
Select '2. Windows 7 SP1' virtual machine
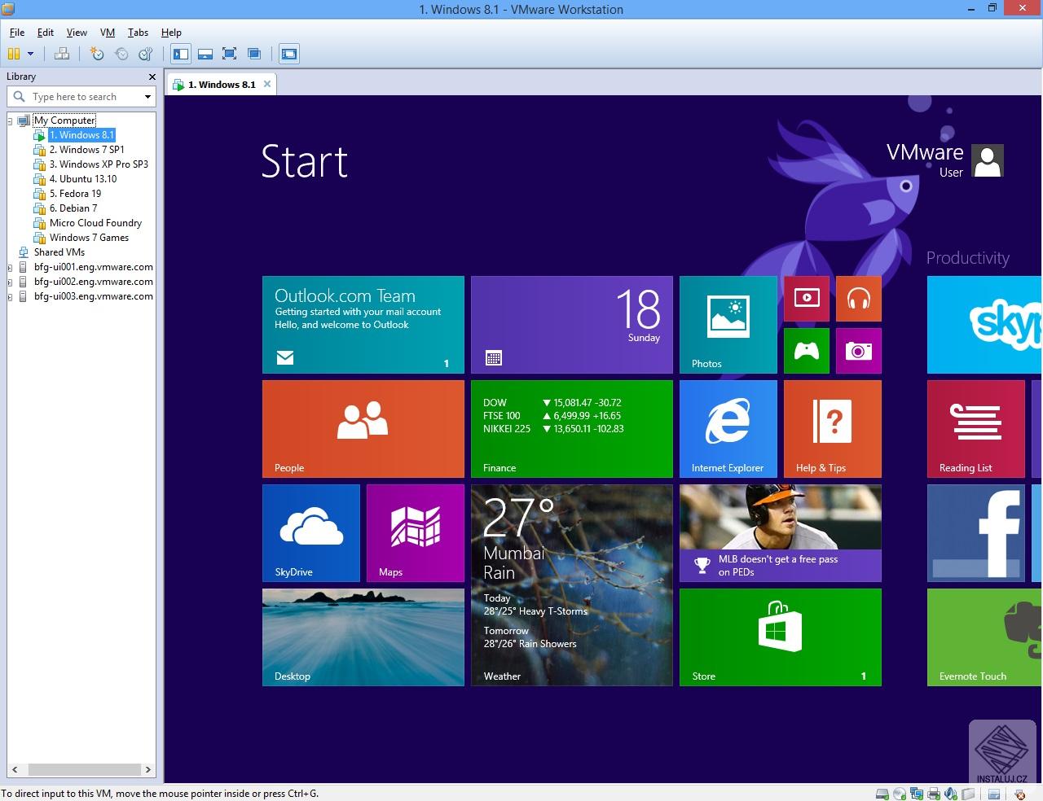[x=86, y=150]
